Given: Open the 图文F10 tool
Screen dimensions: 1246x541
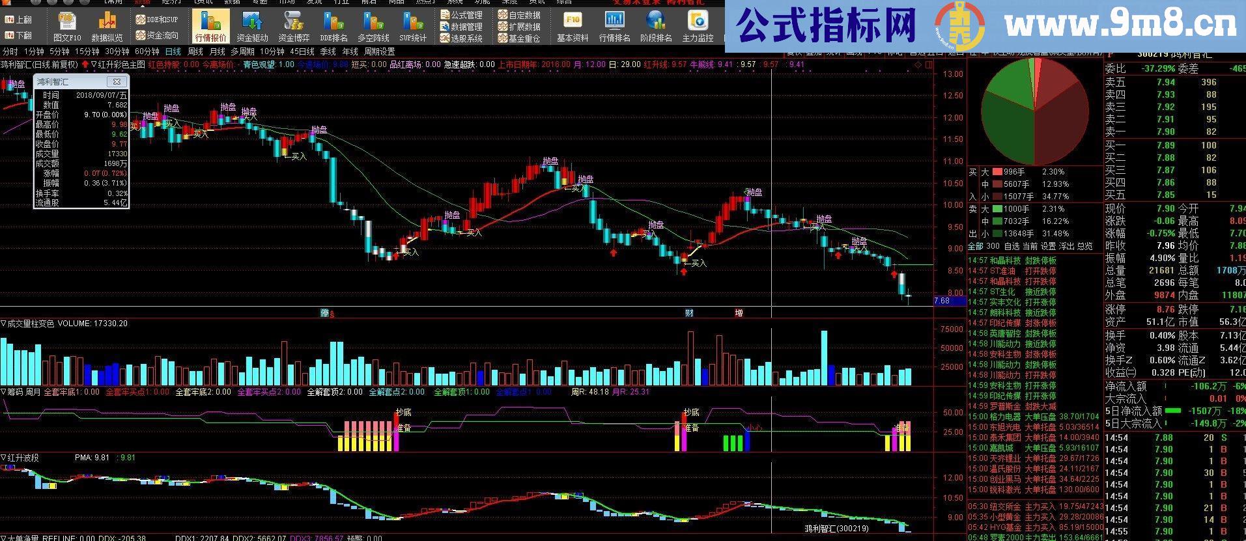Looking at the screenshot, I should click(67, 27).
